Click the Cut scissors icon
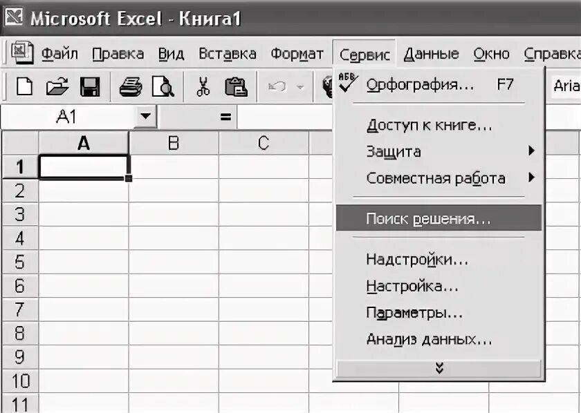The width and height of the screenshot is (581, 413). point(203,87)
